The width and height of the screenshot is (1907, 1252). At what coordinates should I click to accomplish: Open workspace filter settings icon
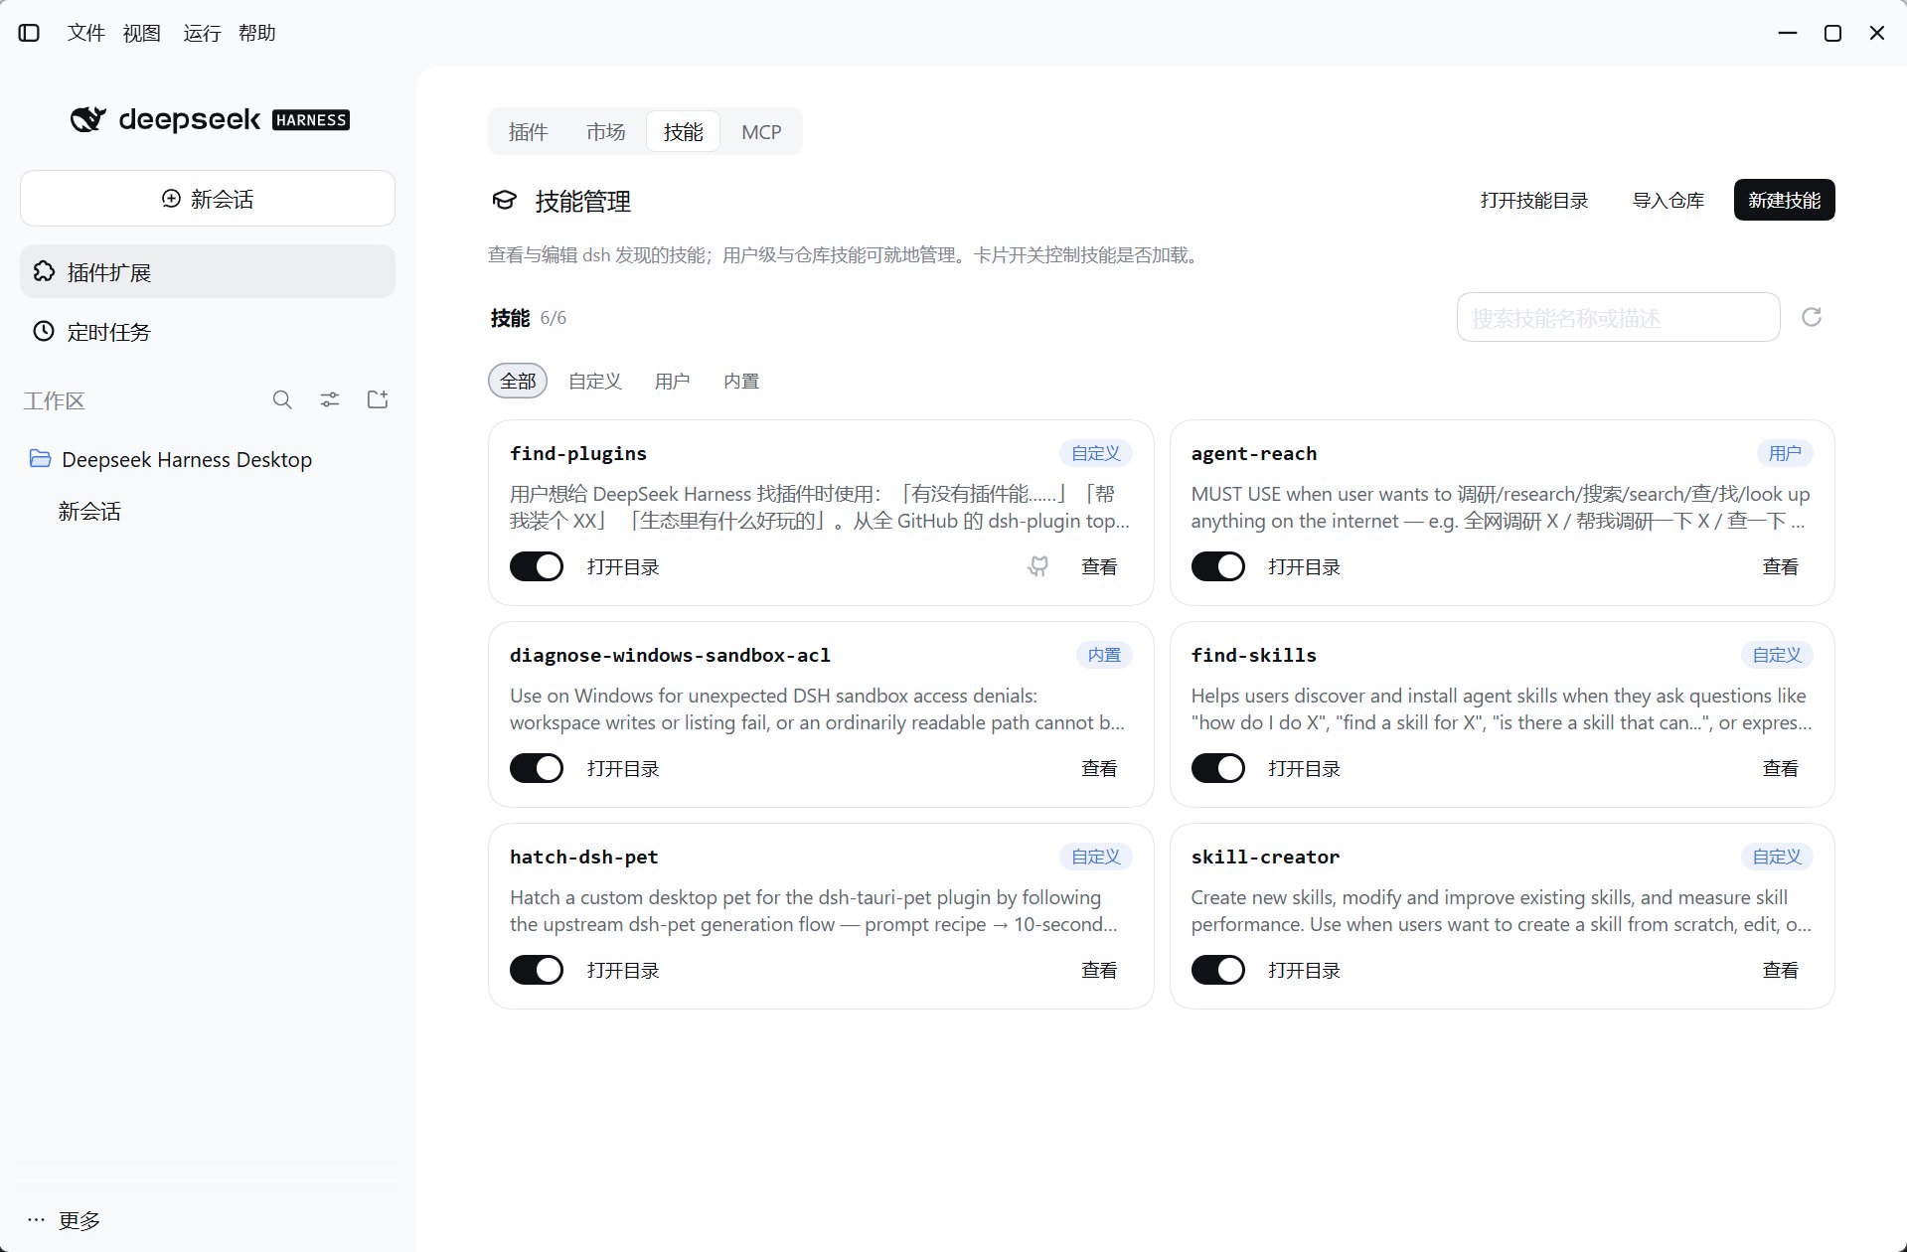tap(330, 399)
